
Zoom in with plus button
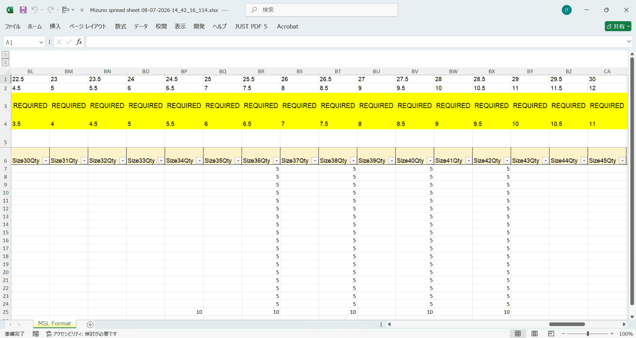point(612,334)
